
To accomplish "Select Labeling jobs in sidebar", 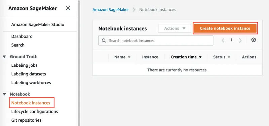I will tap(24, 65).
